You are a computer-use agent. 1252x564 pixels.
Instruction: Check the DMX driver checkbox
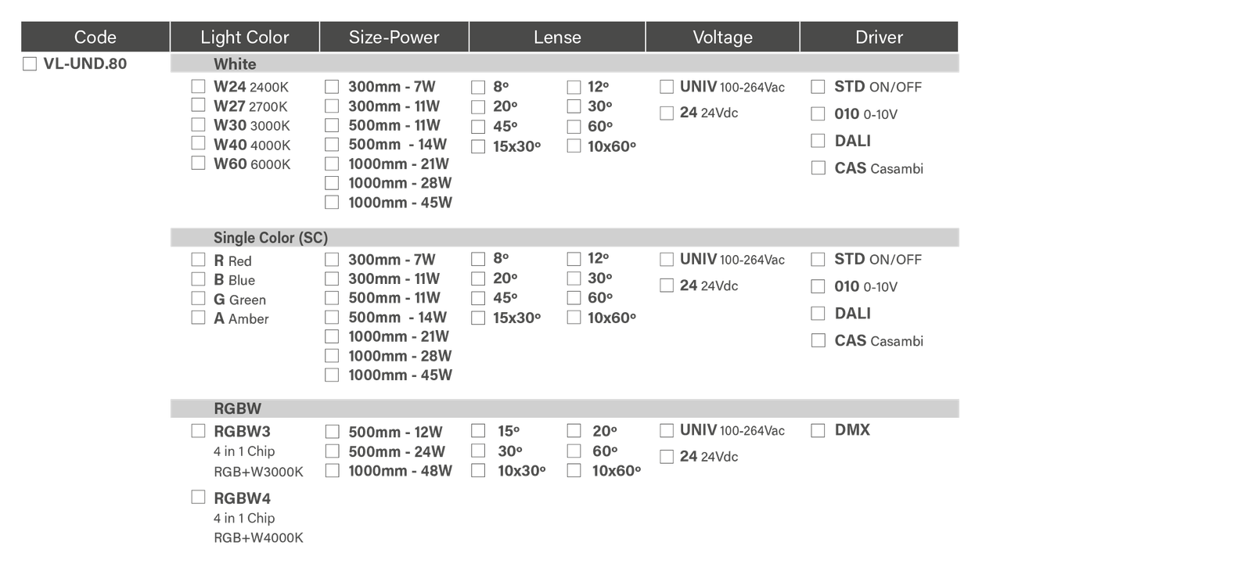coord(818,430)
